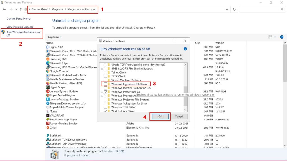Select the Apple Mobile Device Support icon
287x161 pixels.
pyautogui.click(x=48, y=107)
